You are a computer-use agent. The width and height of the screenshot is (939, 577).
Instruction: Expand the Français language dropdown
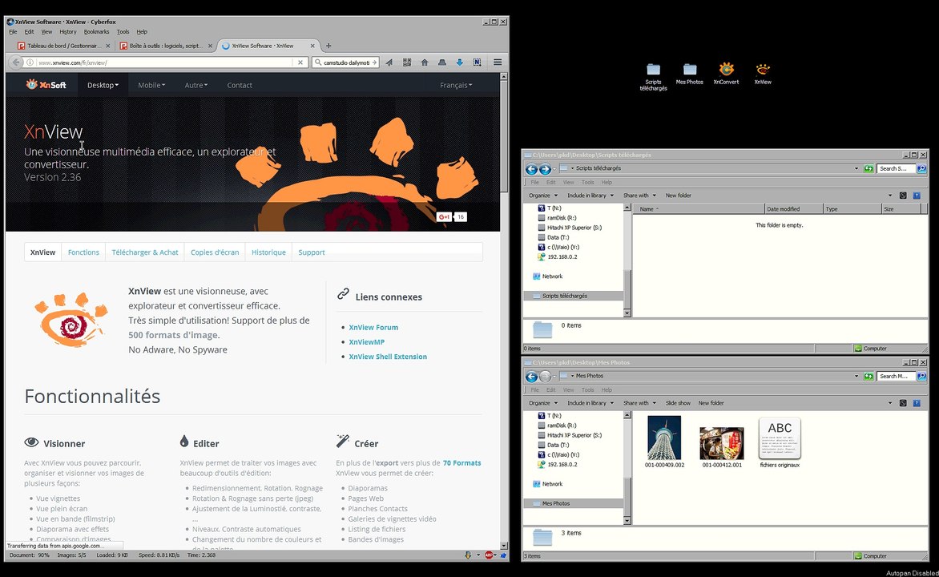[456, 85]
